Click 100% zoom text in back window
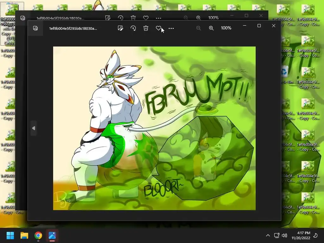The width and height of the screenshot is (324, 243). click(214, 18)
